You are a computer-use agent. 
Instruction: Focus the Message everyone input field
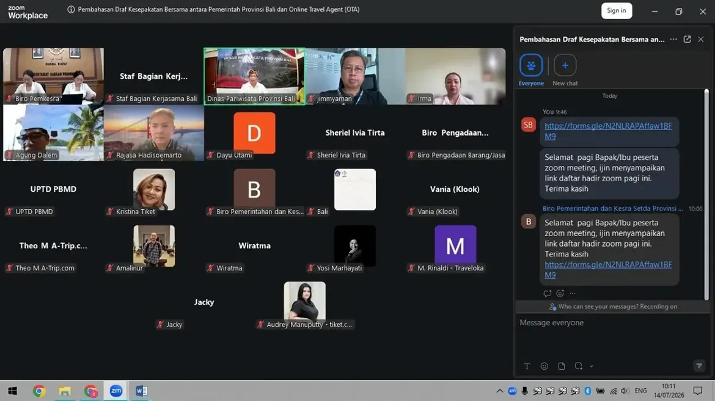pyautogui.click(x=612, y=323)
